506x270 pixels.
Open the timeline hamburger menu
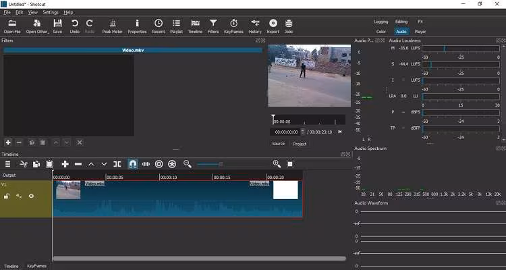[8, 164]
